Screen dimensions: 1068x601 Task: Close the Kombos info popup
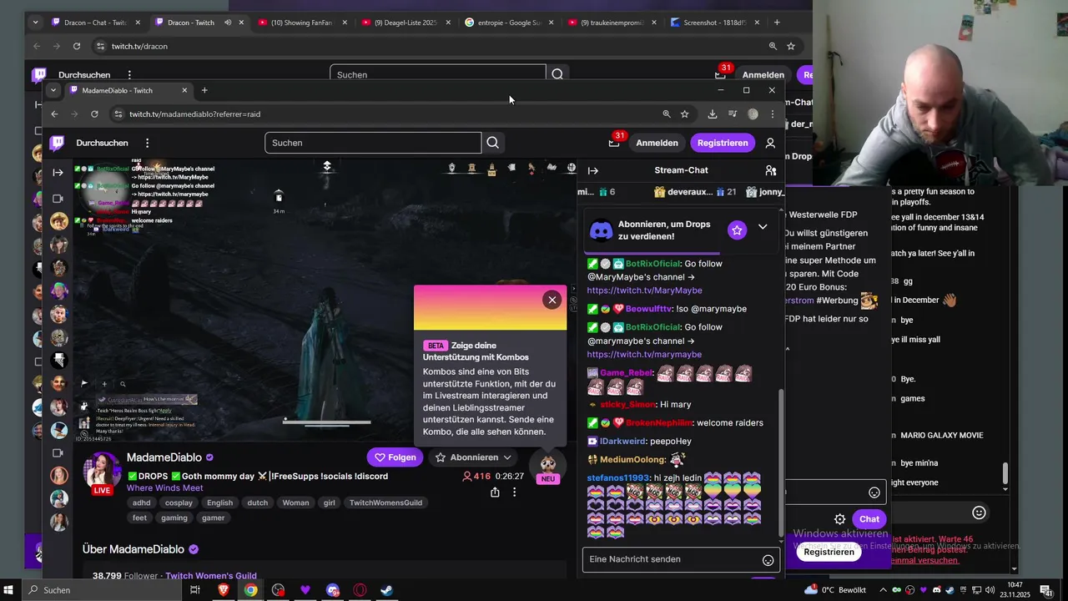point(552,300)
